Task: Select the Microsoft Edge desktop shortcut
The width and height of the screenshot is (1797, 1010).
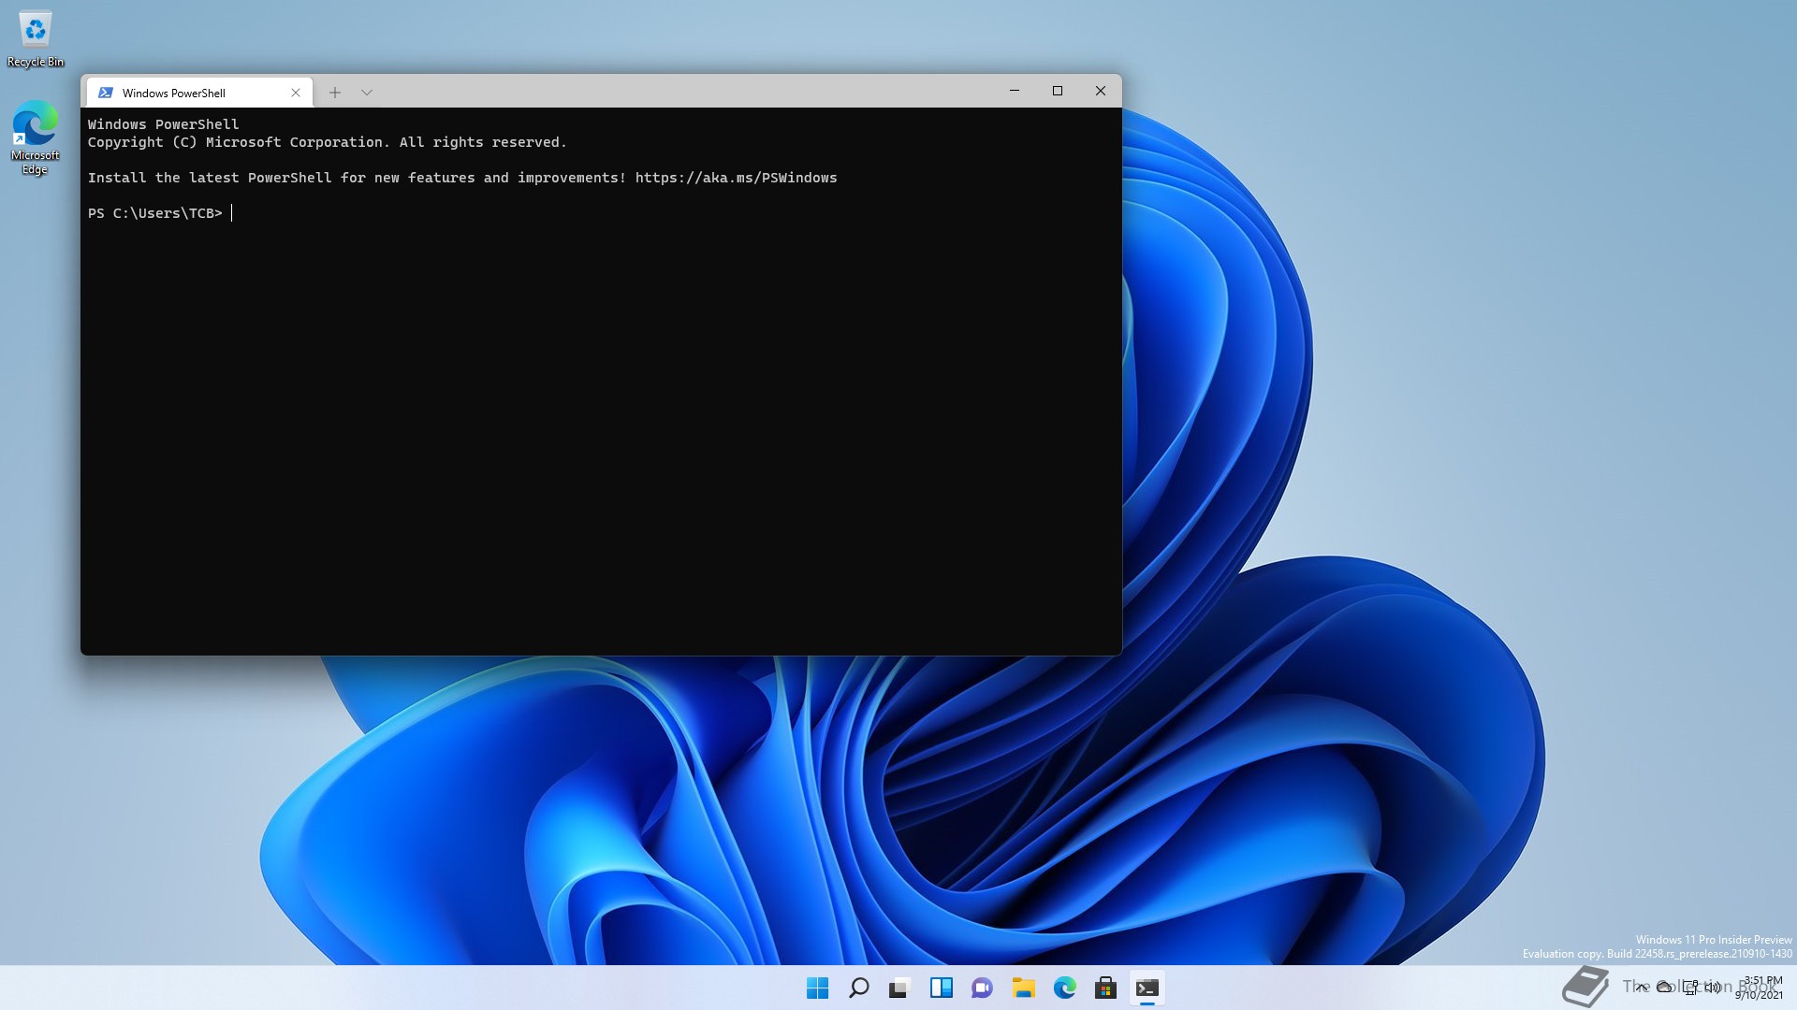Action: coord(35,138)
